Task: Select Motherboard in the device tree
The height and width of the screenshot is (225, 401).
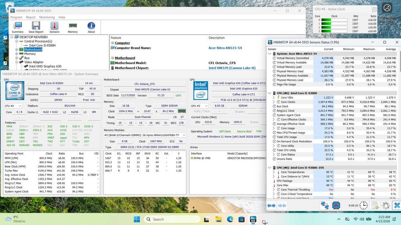Action: pyautogui.click(x=33, y=50)
